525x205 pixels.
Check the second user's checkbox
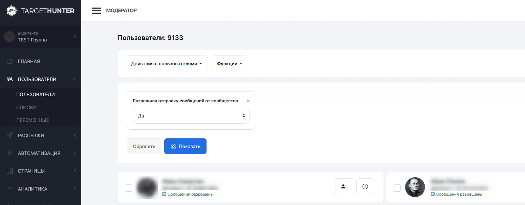(397, 188)
